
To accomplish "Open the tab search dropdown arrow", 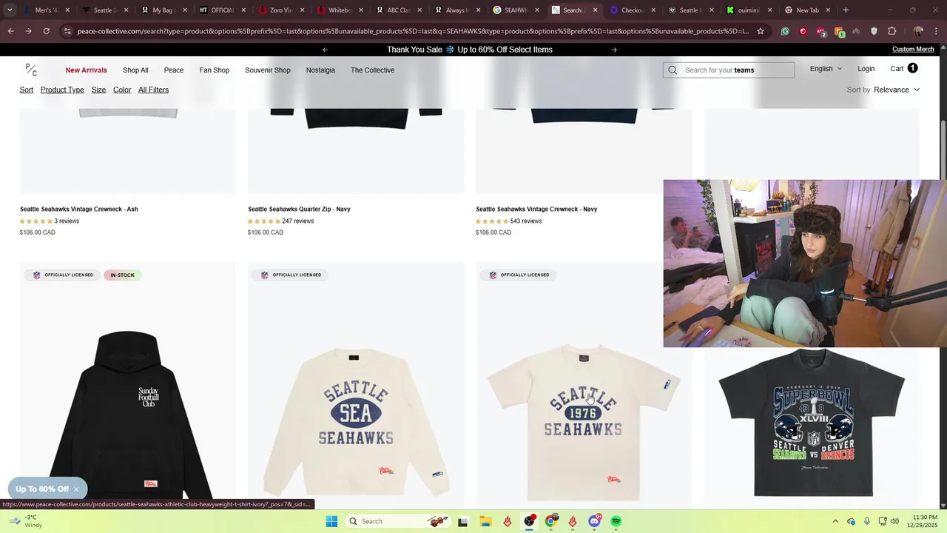I will (10, 10).
